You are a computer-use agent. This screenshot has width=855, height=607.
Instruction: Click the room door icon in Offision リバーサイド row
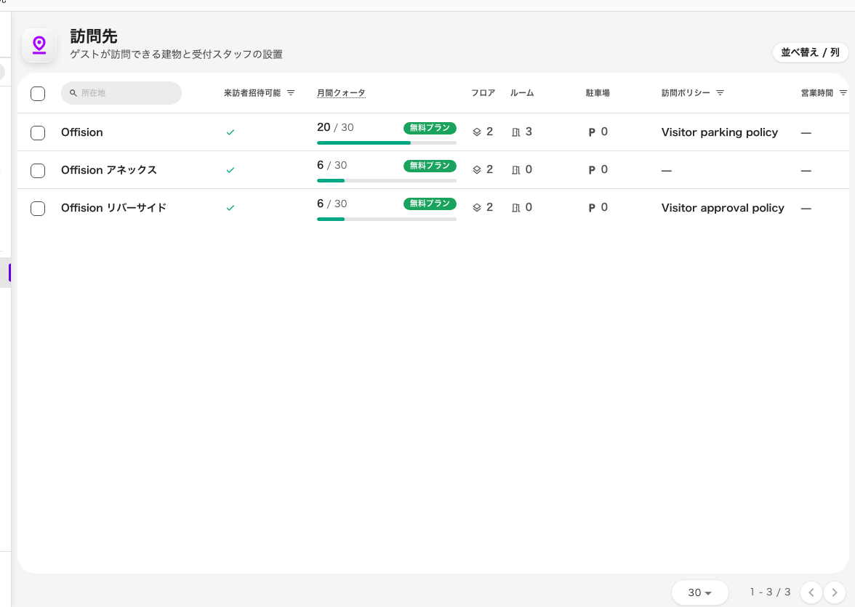(516, 207)
